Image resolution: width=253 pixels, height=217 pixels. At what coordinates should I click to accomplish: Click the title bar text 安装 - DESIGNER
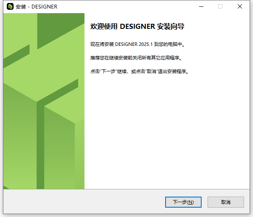click(x=37, y=7)
